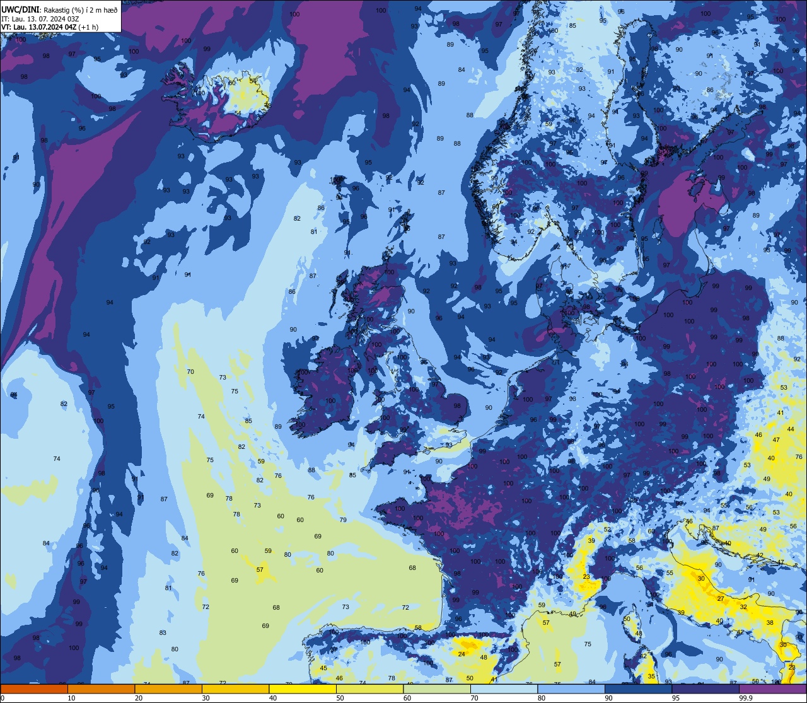Pick the light green 60–70 legend swatch
This screenshot has width=807, height=703.
tap(437, 689)
